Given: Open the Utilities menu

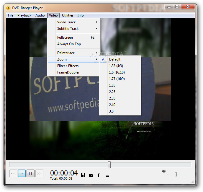Looking at the screenshot, I should 68,15.
